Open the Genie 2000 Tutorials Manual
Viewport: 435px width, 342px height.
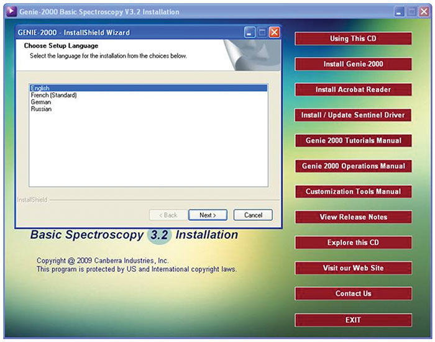(353, 140)
